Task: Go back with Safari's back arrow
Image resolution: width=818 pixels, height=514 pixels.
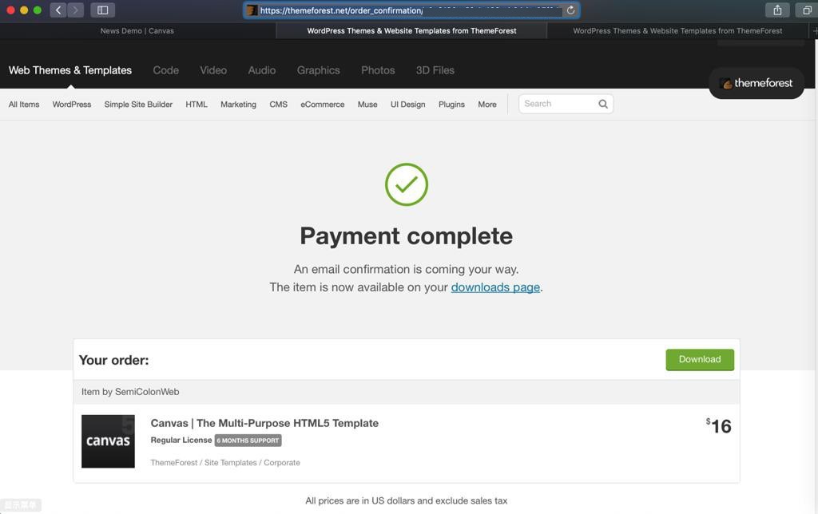Action: click(58, 10)
